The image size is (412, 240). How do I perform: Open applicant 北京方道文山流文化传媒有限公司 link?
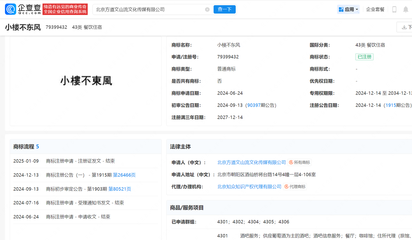coord(251,163)
